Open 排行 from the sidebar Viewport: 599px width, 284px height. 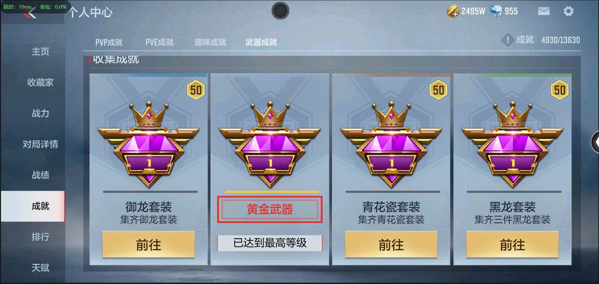click(x=40, y=237)
